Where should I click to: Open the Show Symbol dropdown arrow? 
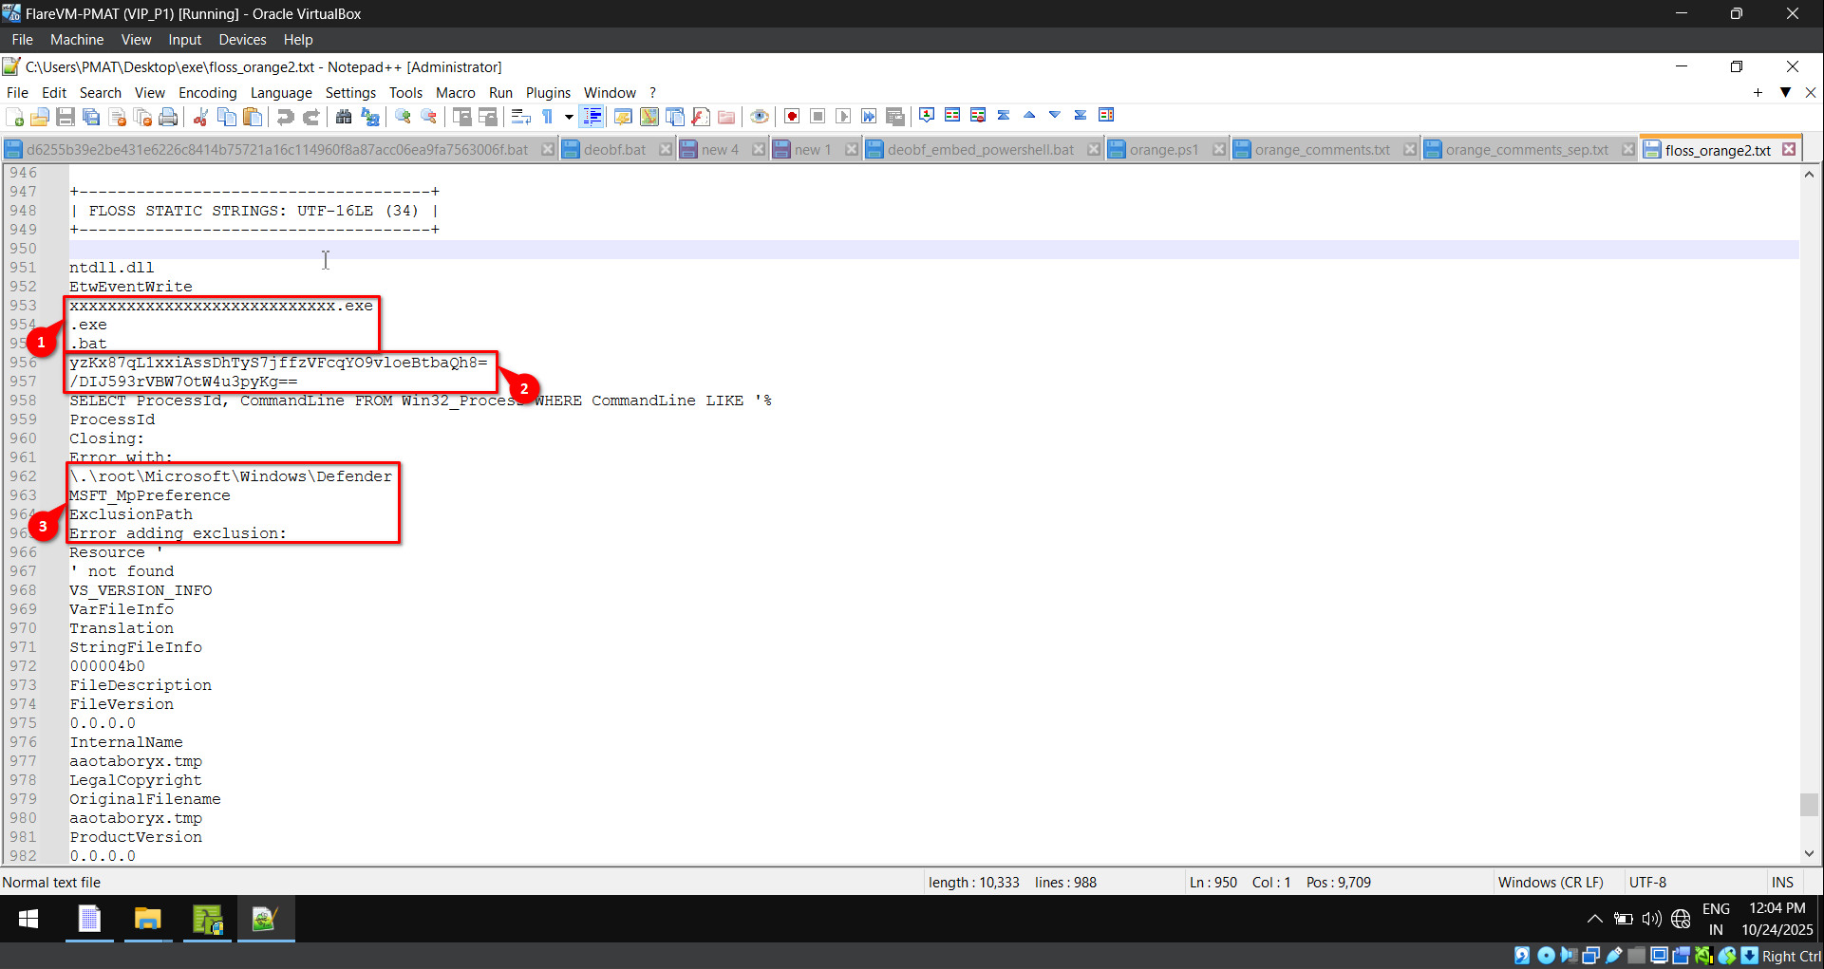570,115
